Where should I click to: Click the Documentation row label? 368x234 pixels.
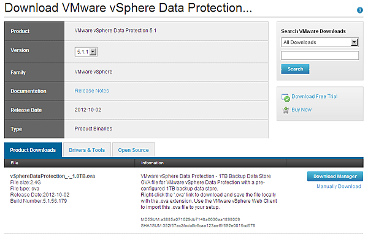[28, 91]
